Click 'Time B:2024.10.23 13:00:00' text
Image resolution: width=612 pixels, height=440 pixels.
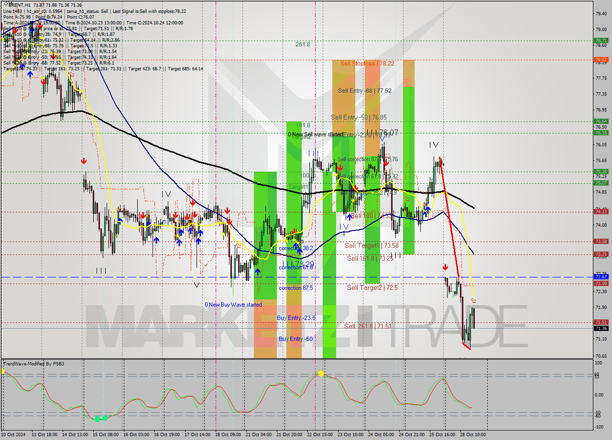click(93, 22)
